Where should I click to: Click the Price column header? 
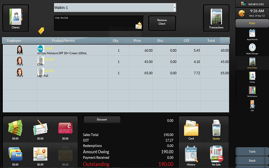coord(137,41)
